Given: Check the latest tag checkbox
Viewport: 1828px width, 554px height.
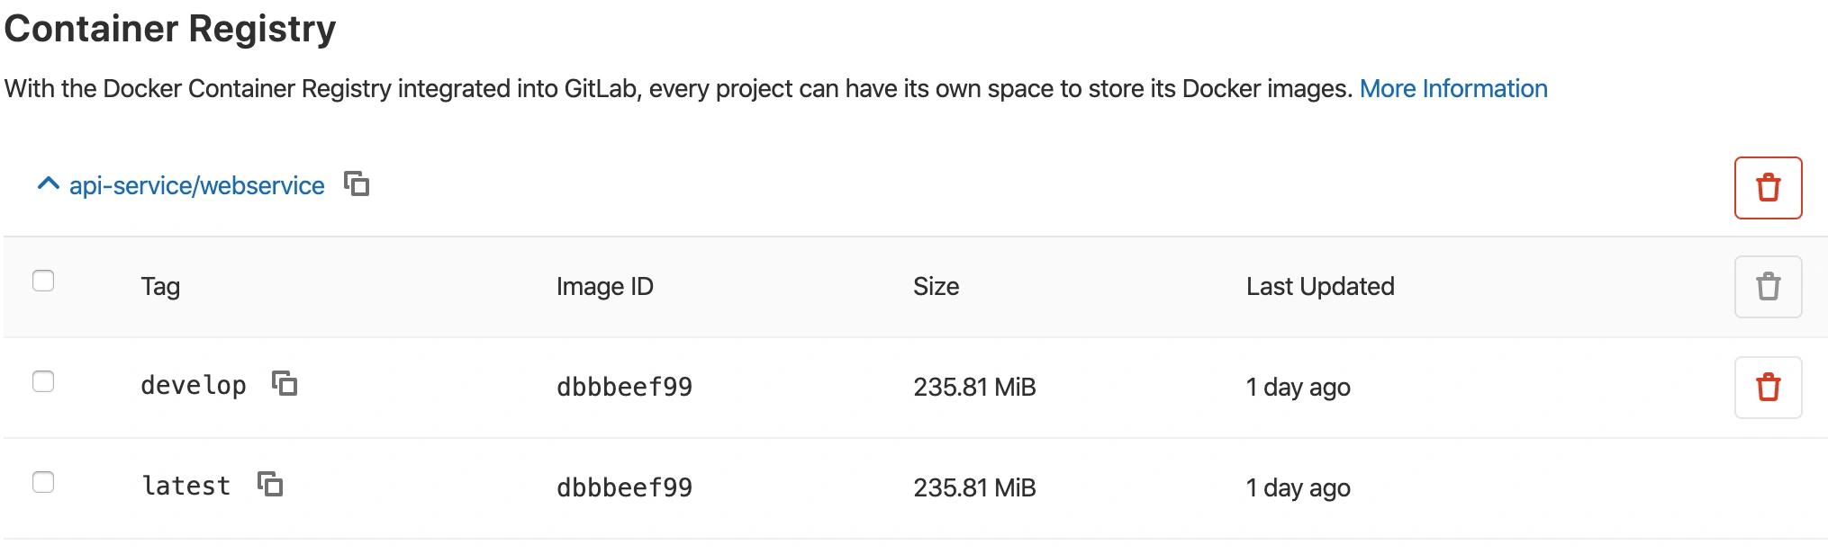Looking at the screenshot, I should [x=43, y=482].
